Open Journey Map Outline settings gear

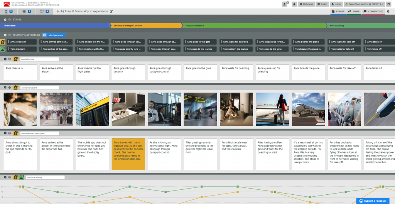[5, 35]
